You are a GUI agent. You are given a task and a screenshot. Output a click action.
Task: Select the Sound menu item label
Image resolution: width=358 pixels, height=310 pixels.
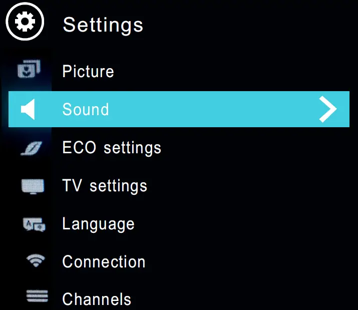(x=86, y=109)
